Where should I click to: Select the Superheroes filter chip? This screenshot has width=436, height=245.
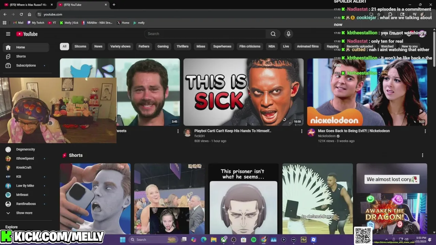tap(222, 46)
